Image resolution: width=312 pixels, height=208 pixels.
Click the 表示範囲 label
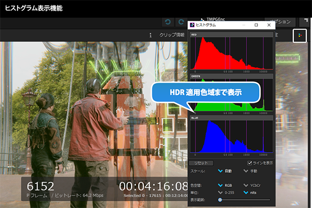pos(198,200)
